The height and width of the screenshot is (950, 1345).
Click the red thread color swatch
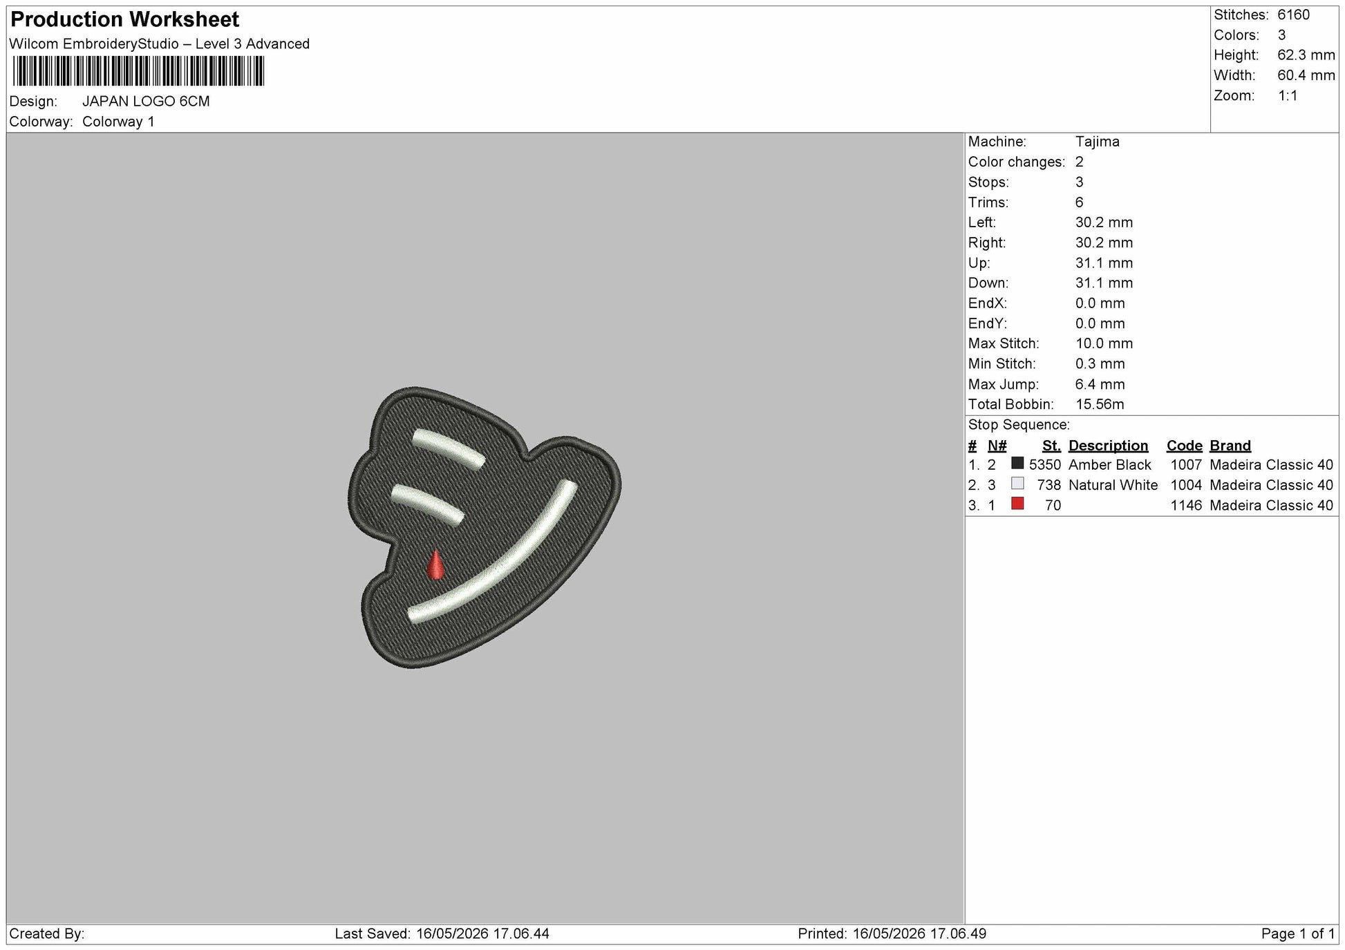click(1017, 503)
